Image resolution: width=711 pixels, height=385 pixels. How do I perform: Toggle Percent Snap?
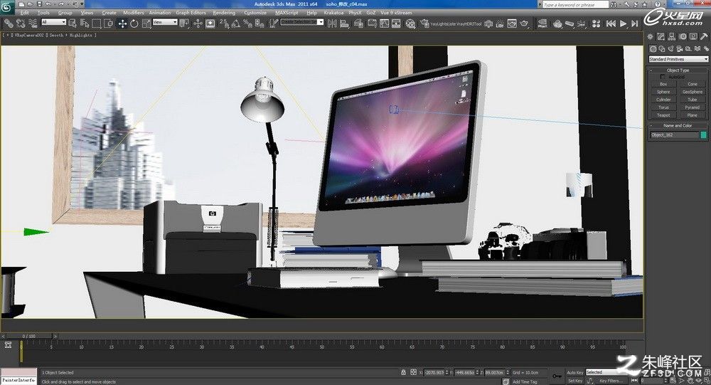[247, 23]
